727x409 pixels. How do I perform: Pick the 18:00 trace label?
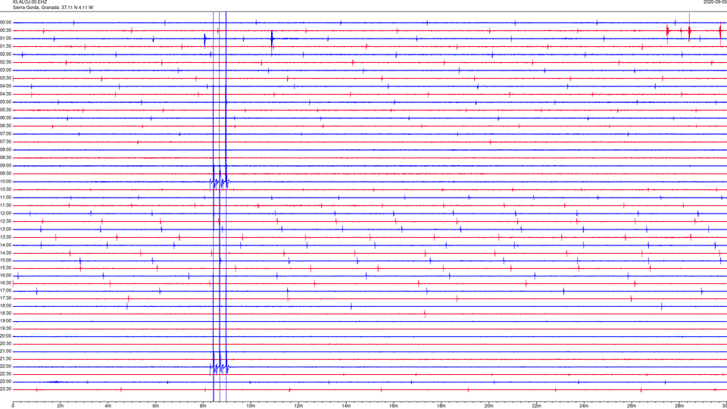(5, 305)
